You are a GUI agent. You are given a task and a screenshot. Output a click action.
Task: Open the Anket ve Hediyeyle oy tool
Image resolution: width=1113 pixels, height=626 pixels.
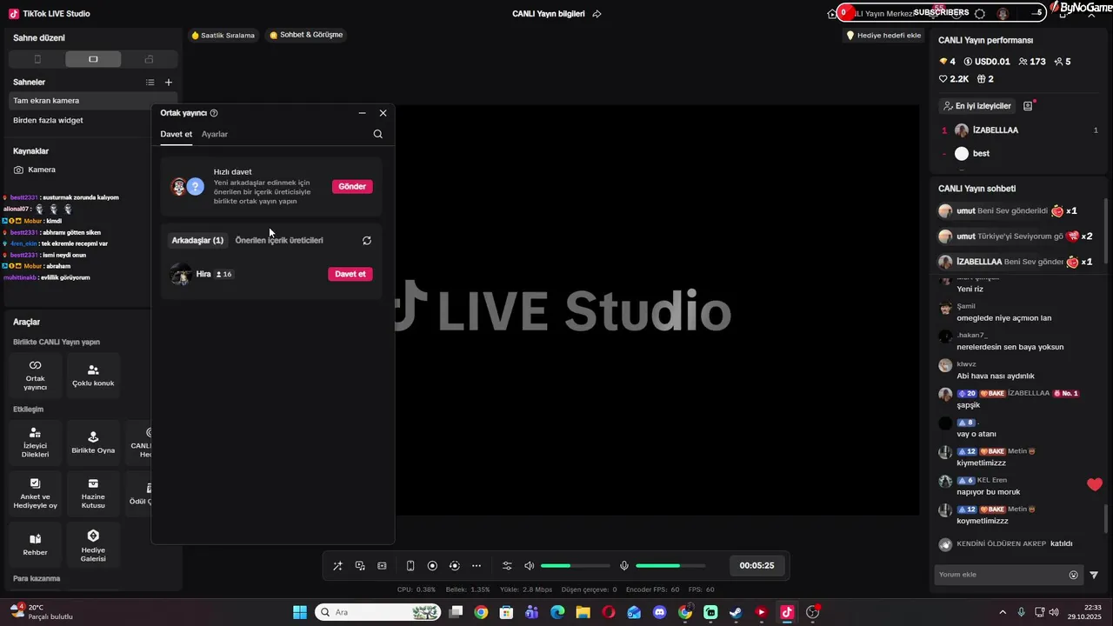[36, 494]
